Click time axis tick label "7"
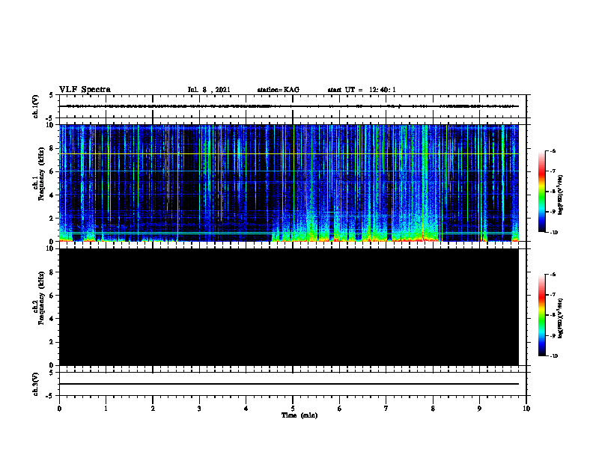Image resolution: width=593 pixels, height=458 pixels. pyautogui.click(x=386, y=409)
